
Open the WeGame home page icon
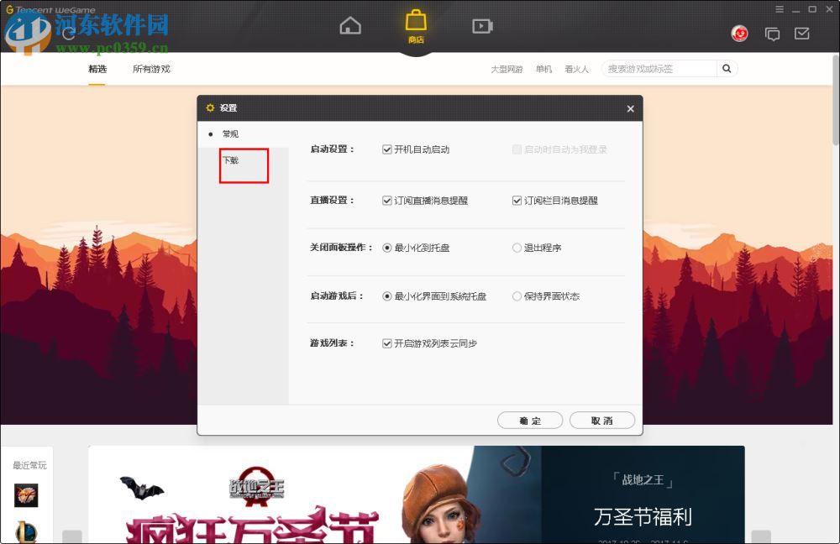[350, 25]
